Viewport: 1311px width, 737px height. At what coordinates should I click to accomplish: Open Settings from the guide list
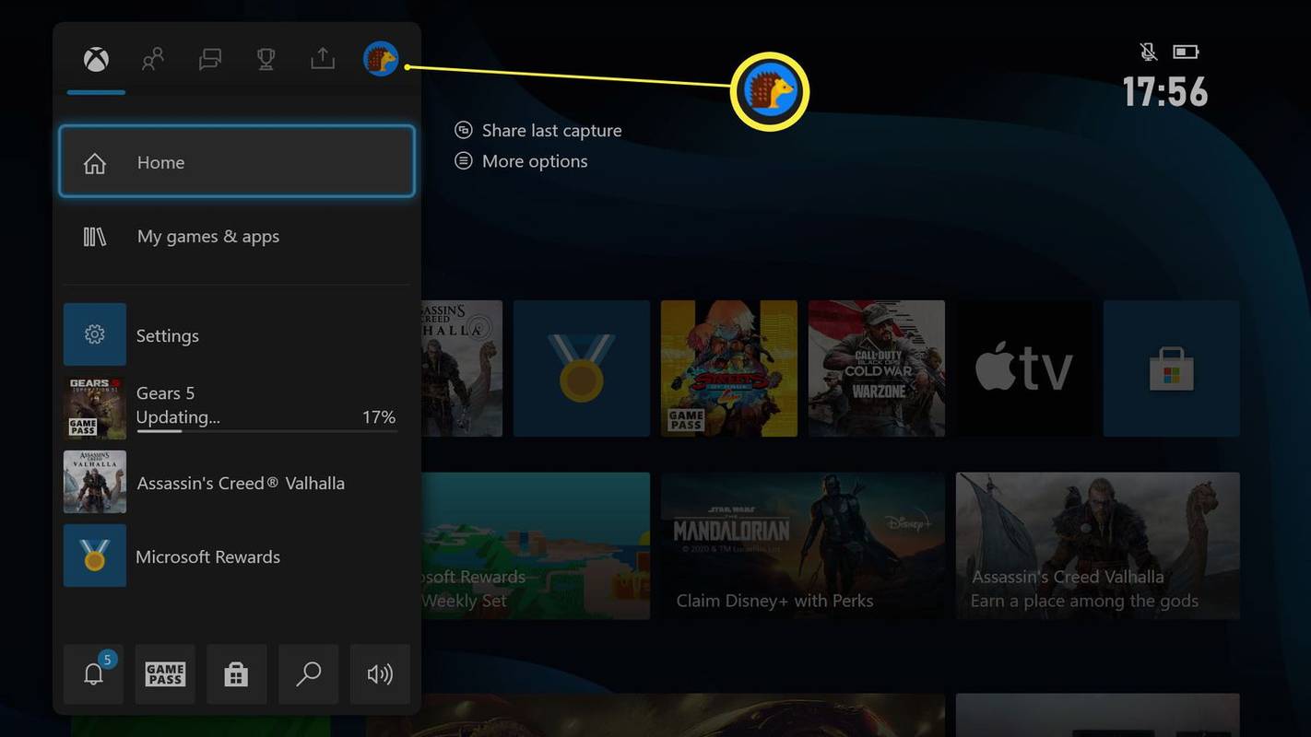coord(237,334)
